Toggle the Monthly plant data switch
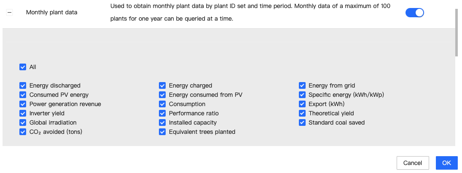The image size is (462, 173). (x=414, y=13)
